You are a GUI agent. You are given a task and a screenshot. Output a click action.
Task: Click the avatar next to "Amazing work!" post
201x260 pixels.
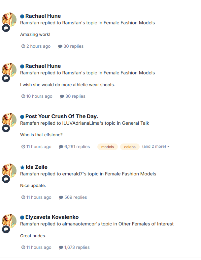pos(9,20)
